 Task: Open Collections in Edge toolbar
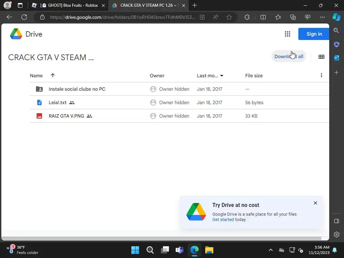tap(293, 17)
